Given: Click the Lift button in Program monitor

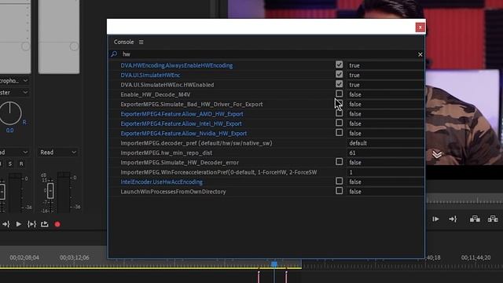Looking at the screenshot, I should 475,219.
